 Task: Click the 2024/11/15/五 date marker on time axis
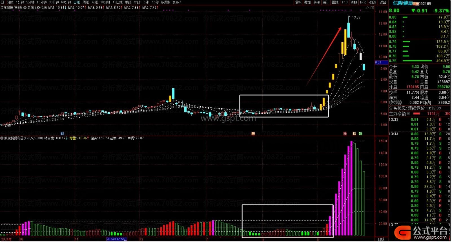(x=117, y=239)
